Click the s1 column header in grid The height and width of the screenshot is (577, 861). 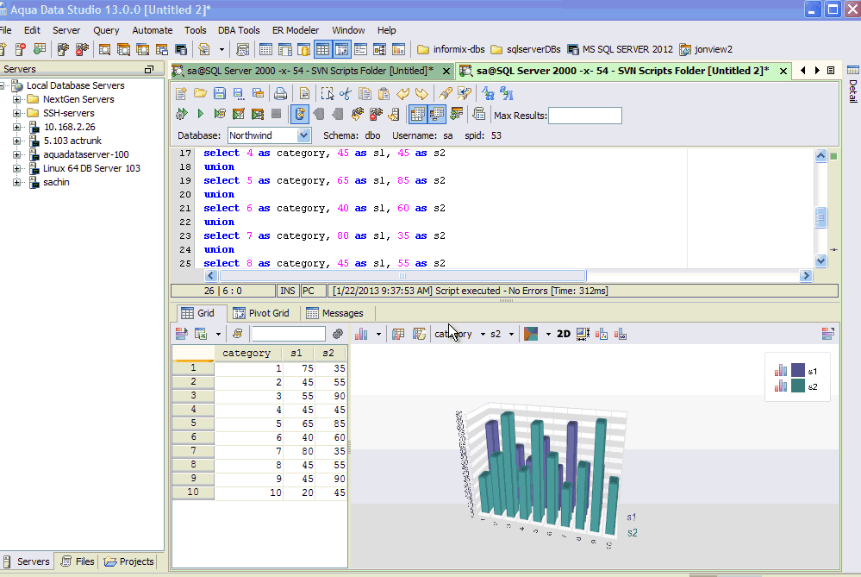pyautogui.click(x=297, y=354)
